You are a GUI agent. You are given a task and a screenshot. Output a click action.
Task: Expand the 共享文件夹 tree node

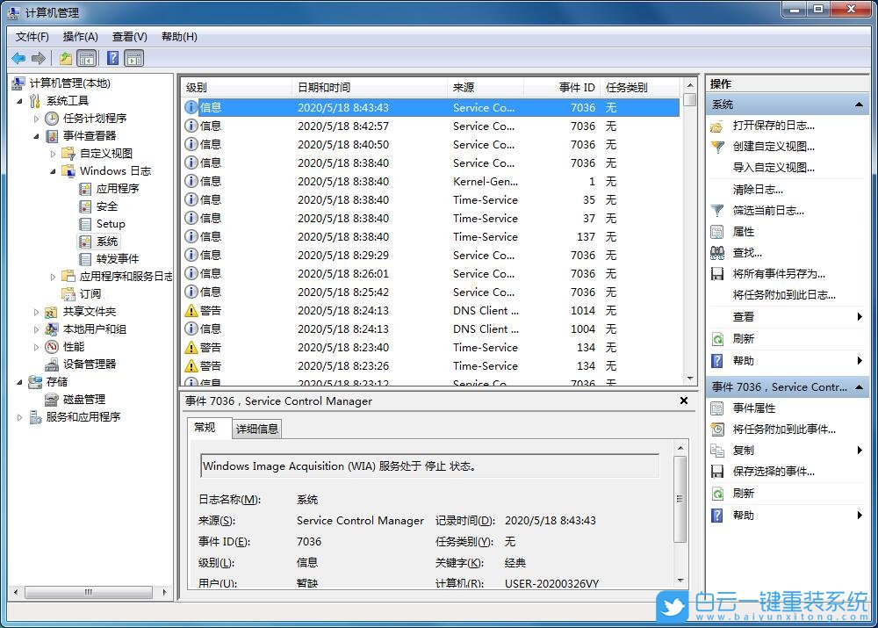(x=37, y=310)
